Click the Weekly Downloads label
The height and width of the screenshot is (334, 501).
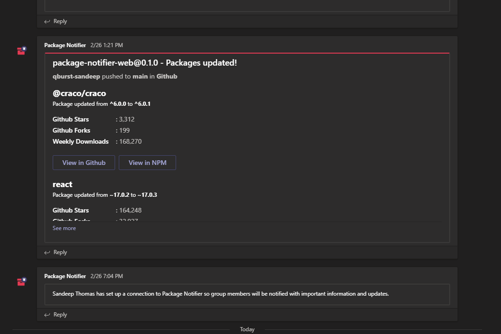(80, 141)
